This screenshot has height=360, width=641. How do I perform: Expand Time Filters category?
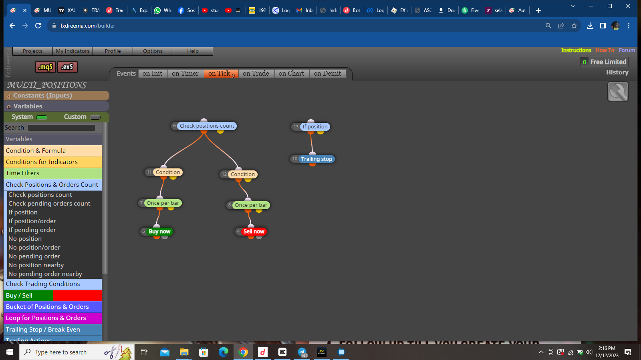[52, 173]
